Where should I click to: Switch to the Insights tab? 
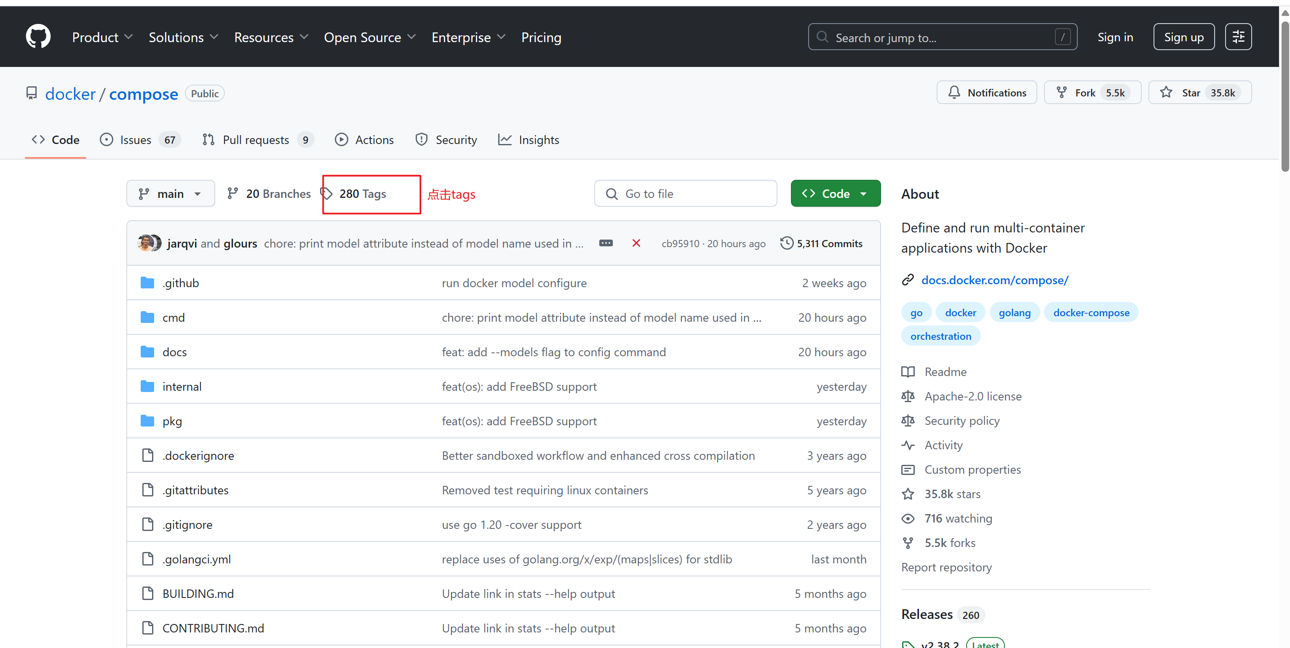529,140
